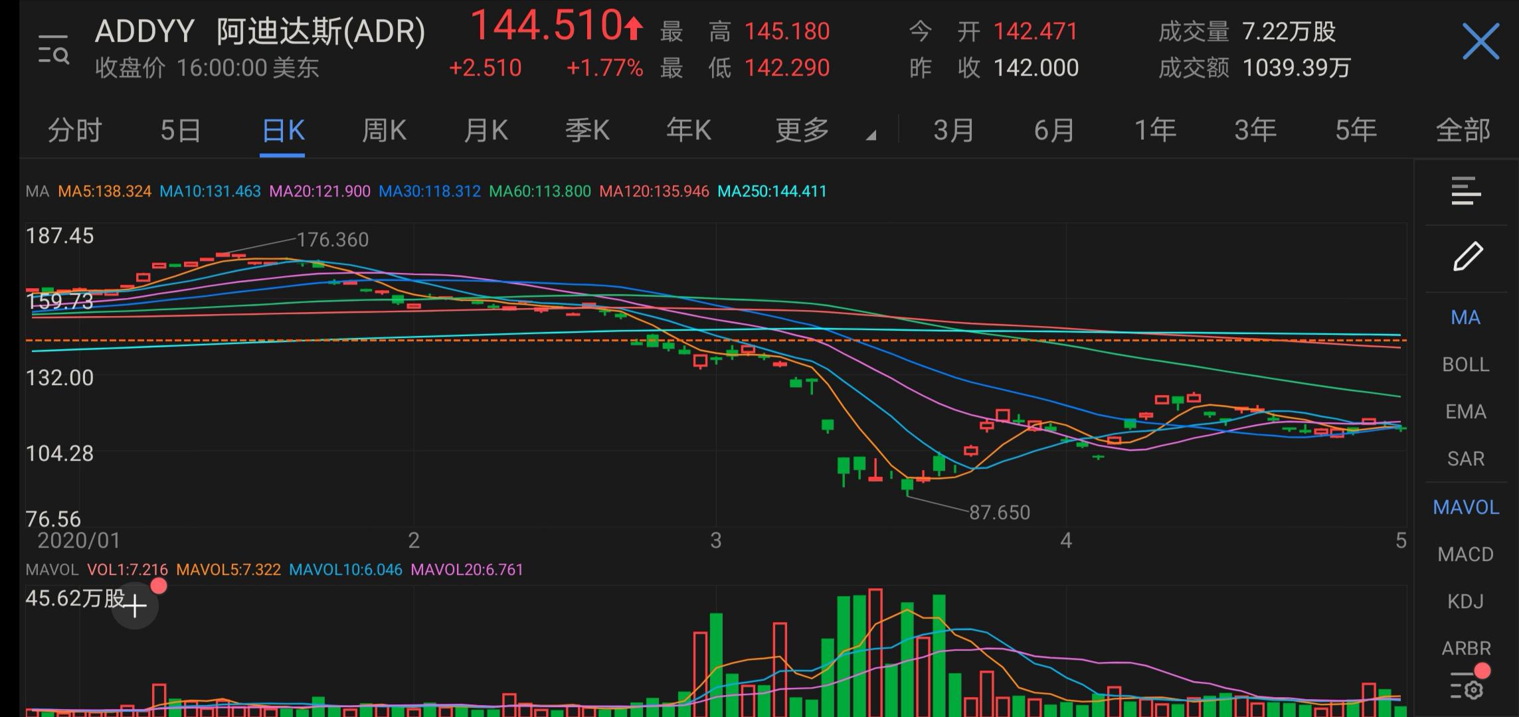This screenshot has height=717, width=1519.
Task: Click the ADDYY ticker symbol
Action: tap(145, 31)
